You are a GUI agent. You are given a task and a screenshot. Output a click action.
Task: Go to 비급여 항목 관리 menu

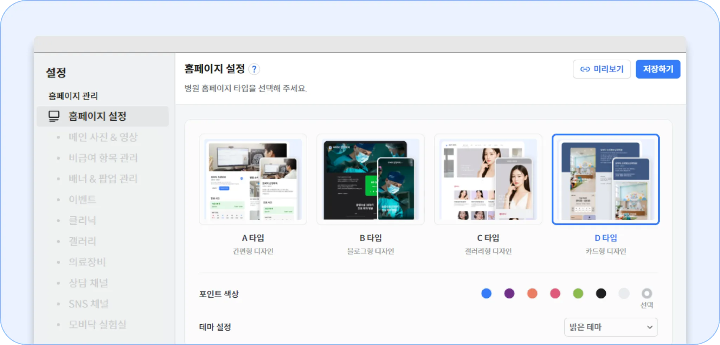pyautogui.click(x=103, y=158)
